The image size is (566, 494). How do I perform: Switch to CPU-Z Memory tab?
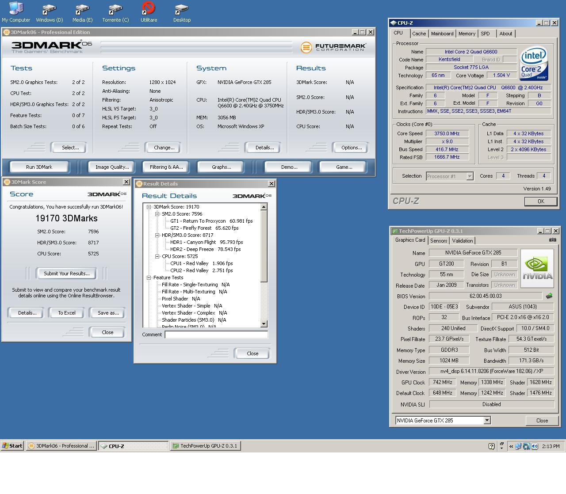click(x=467, y=34)
